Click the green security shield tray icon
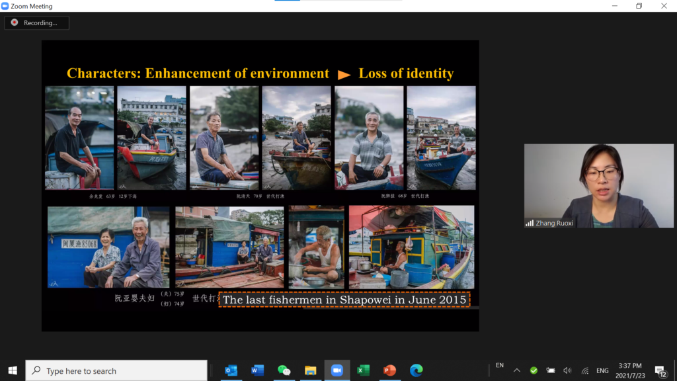Image resolution: width=677 pixels, height=381 pixels. (534, 370)
